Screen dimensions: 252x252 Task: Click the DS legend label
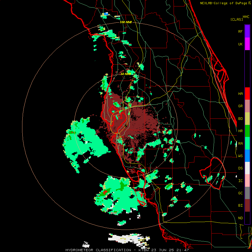click(x=240, y=168)
